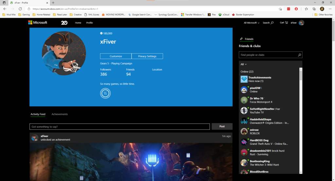
Task: Click the gamerscore level 16 badge
Action: point(105,93)
